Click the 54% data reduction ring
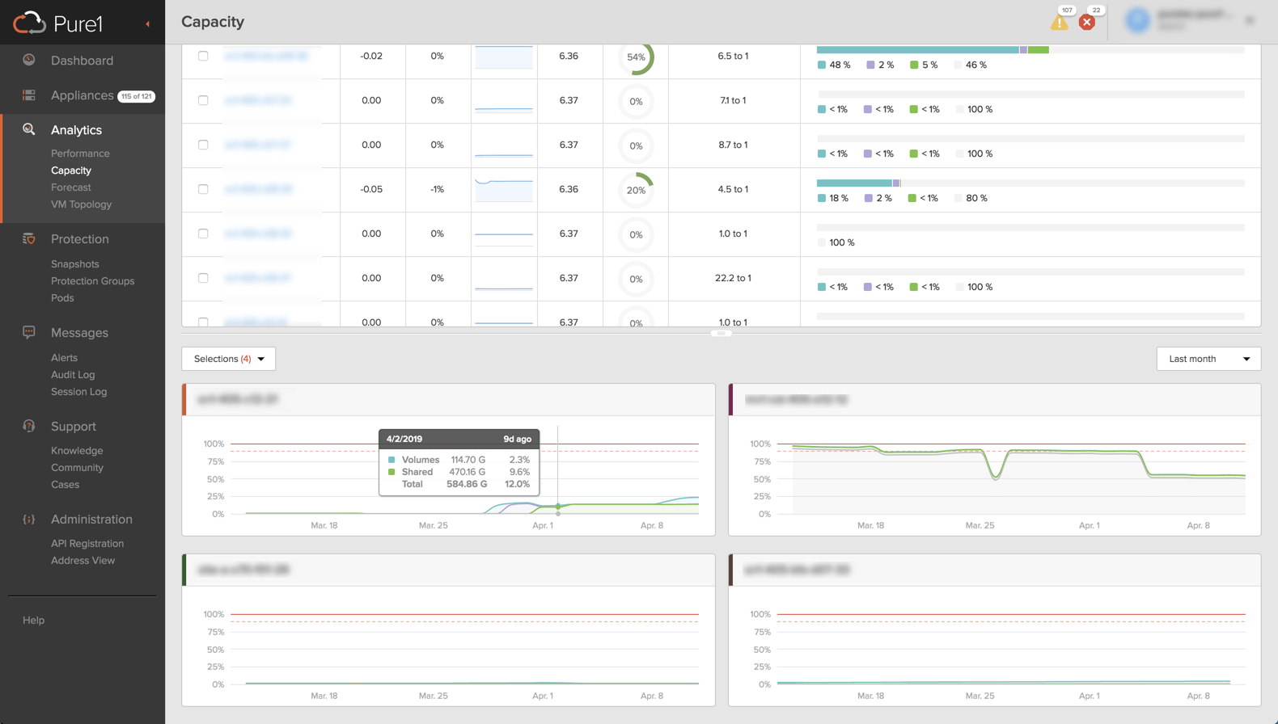The height and width of the screenshot is (724, 1278). tap(637, 57)
